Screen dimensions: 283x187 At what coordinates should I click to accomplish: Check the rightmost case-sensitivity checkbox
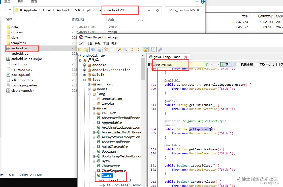278,64
